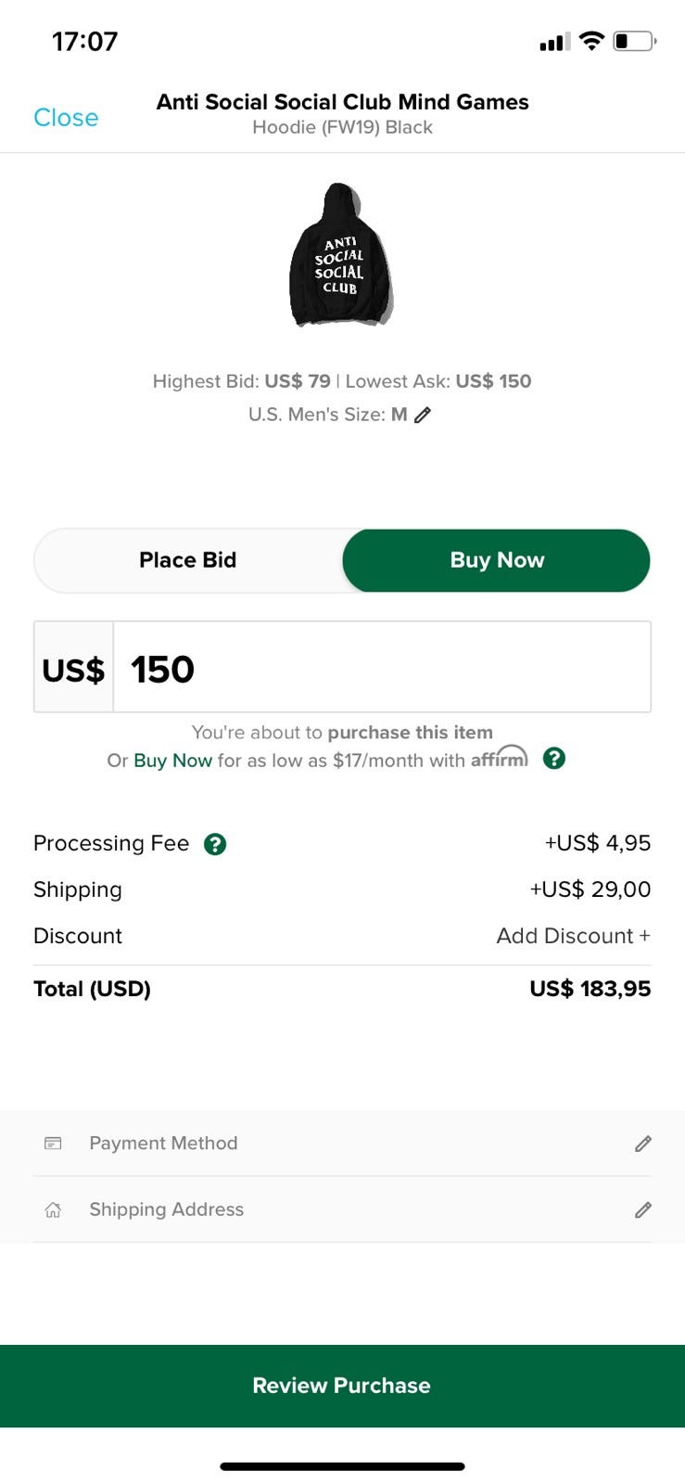Screen dimensions: 685x1484
Task: Tap the black hoodie product image
Action: 341,257
